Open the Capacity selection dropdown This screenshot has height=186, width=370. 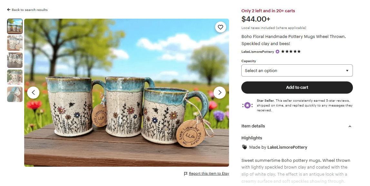click(x=297, y=70)
